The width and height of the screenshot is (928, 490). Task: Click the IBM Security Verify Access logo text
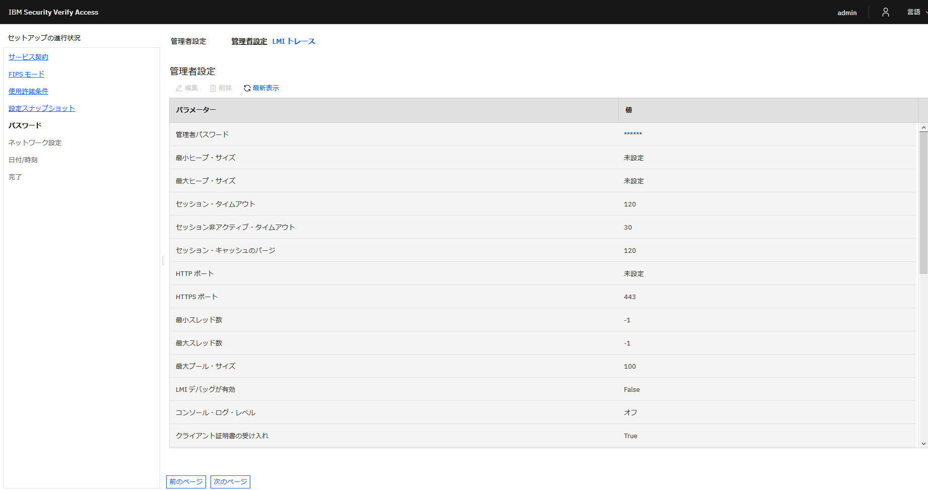(53, 12)
